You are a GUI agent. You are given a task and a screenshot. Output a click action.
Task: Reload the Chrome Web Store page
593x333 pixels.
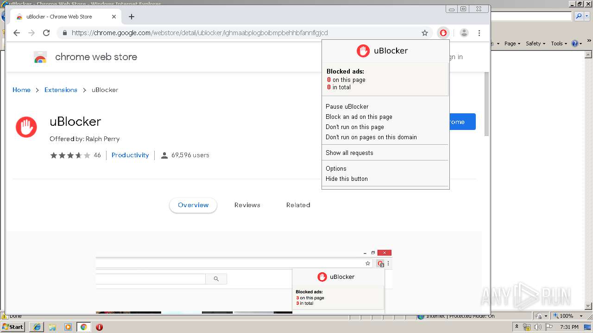coord(46,33)
